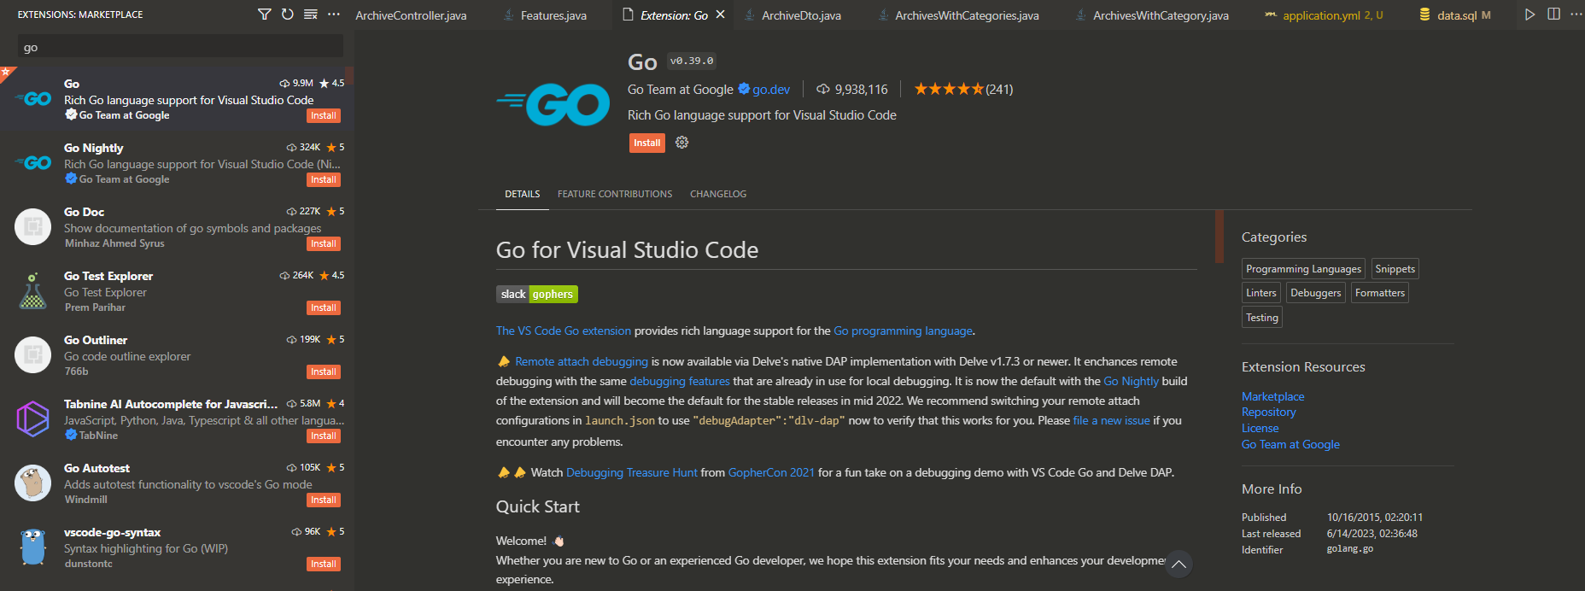Clear extensions search results icon
The height and width of the screenshot is (591, 1585).
pos(311,15)
